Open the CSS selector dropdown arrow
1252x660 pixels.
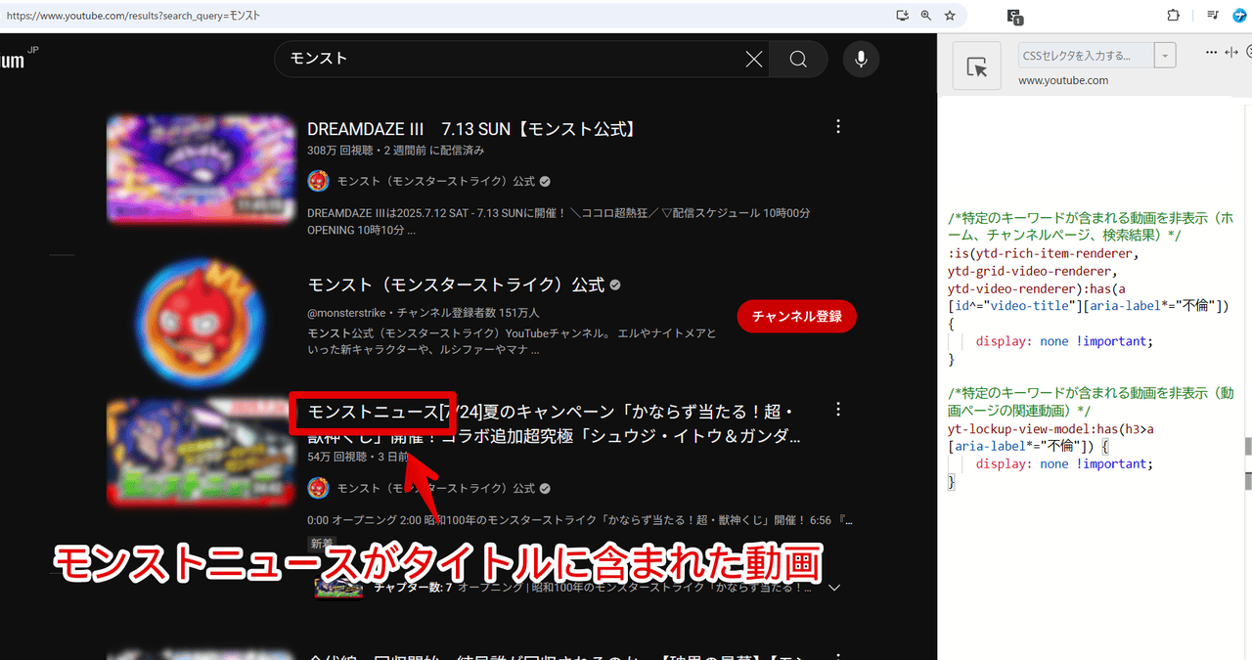(1165, 56)
